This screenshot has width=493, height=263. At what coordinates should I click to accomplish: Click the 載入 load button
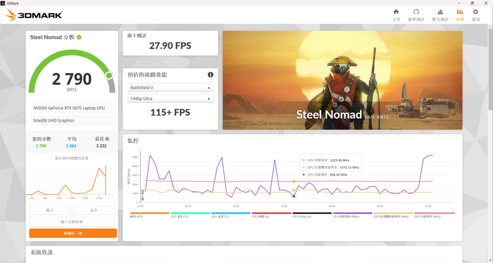pyautogui.click(x=50, y=210)
